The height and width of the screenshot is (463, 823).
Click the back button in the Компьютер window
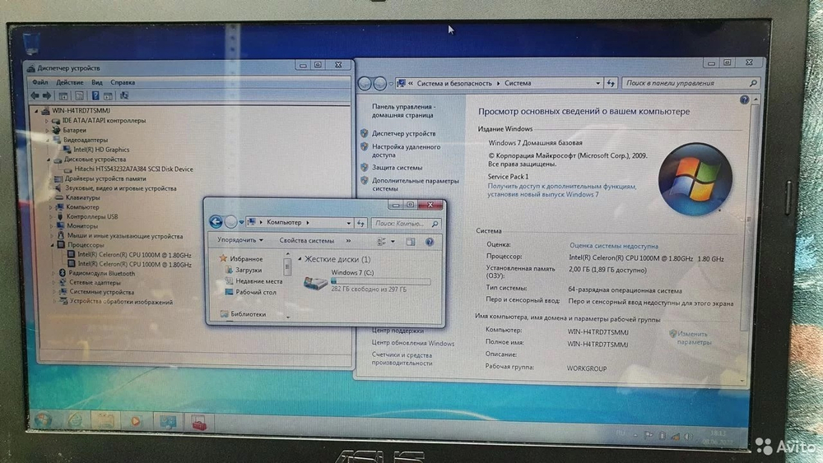(216, 222)
